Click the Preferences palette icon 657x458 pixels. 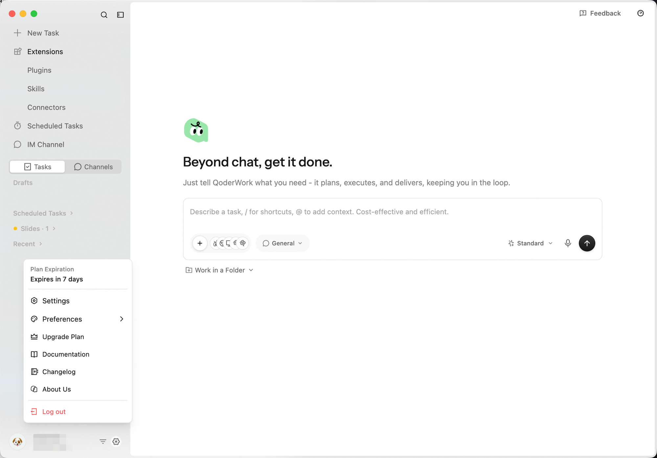[34, 319]
